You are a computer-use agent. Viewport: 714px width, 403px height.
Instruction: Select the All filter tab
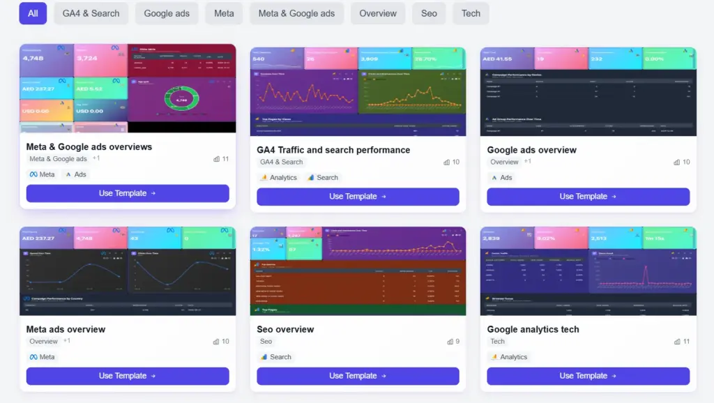click(33, 13)
